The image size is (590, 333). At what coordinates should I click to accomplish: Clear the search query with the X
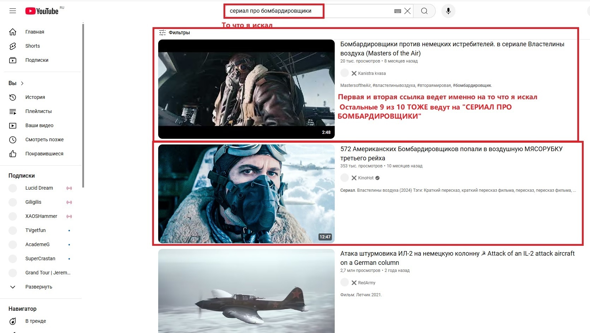point(407,11)
